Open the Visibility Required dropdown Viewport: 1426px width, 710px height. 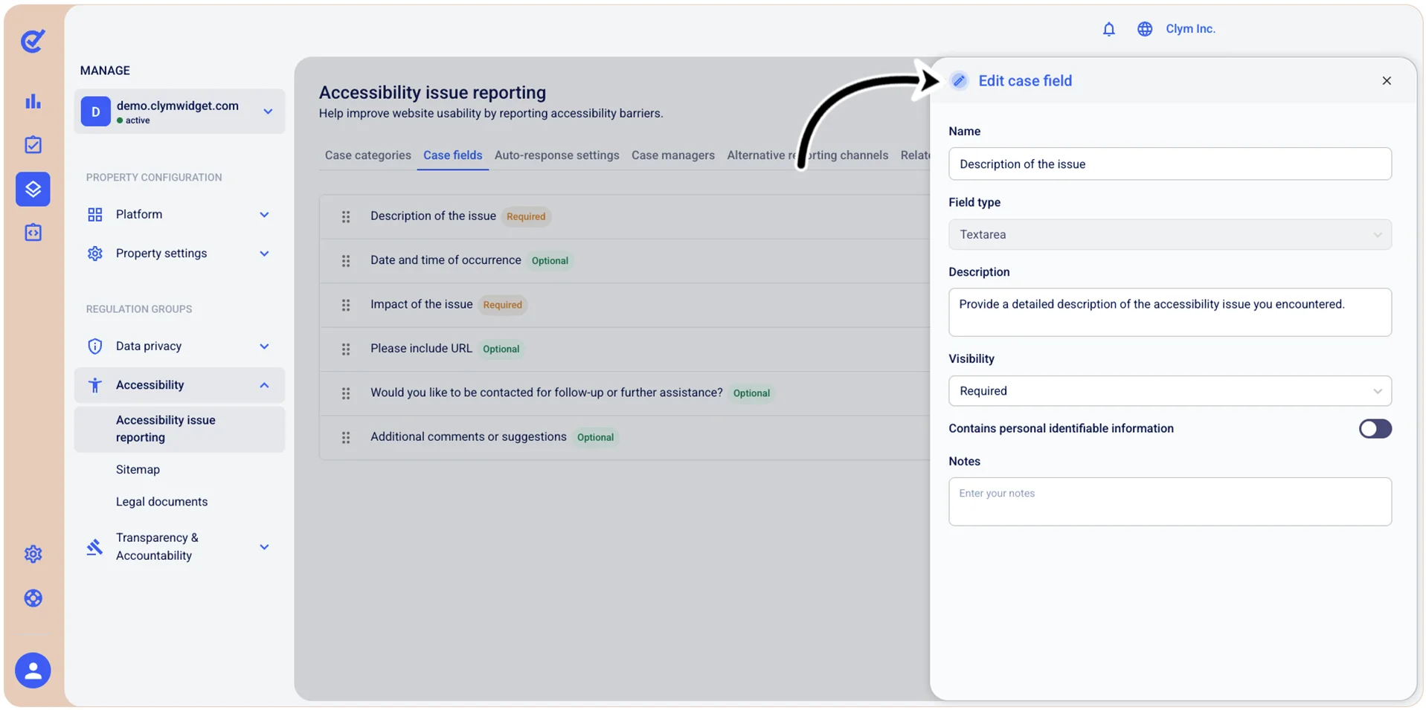pos(1169,391)
